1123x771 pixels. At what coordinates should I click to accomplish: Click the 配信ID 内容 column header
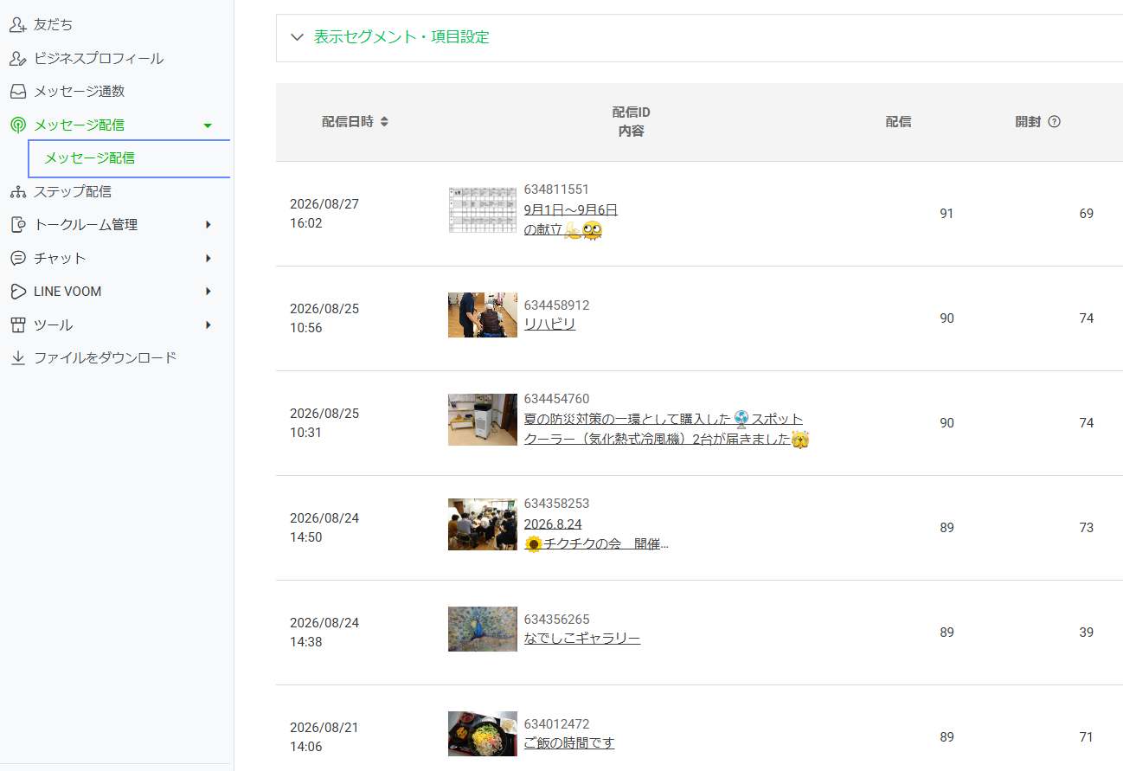(x=632, y=122)
